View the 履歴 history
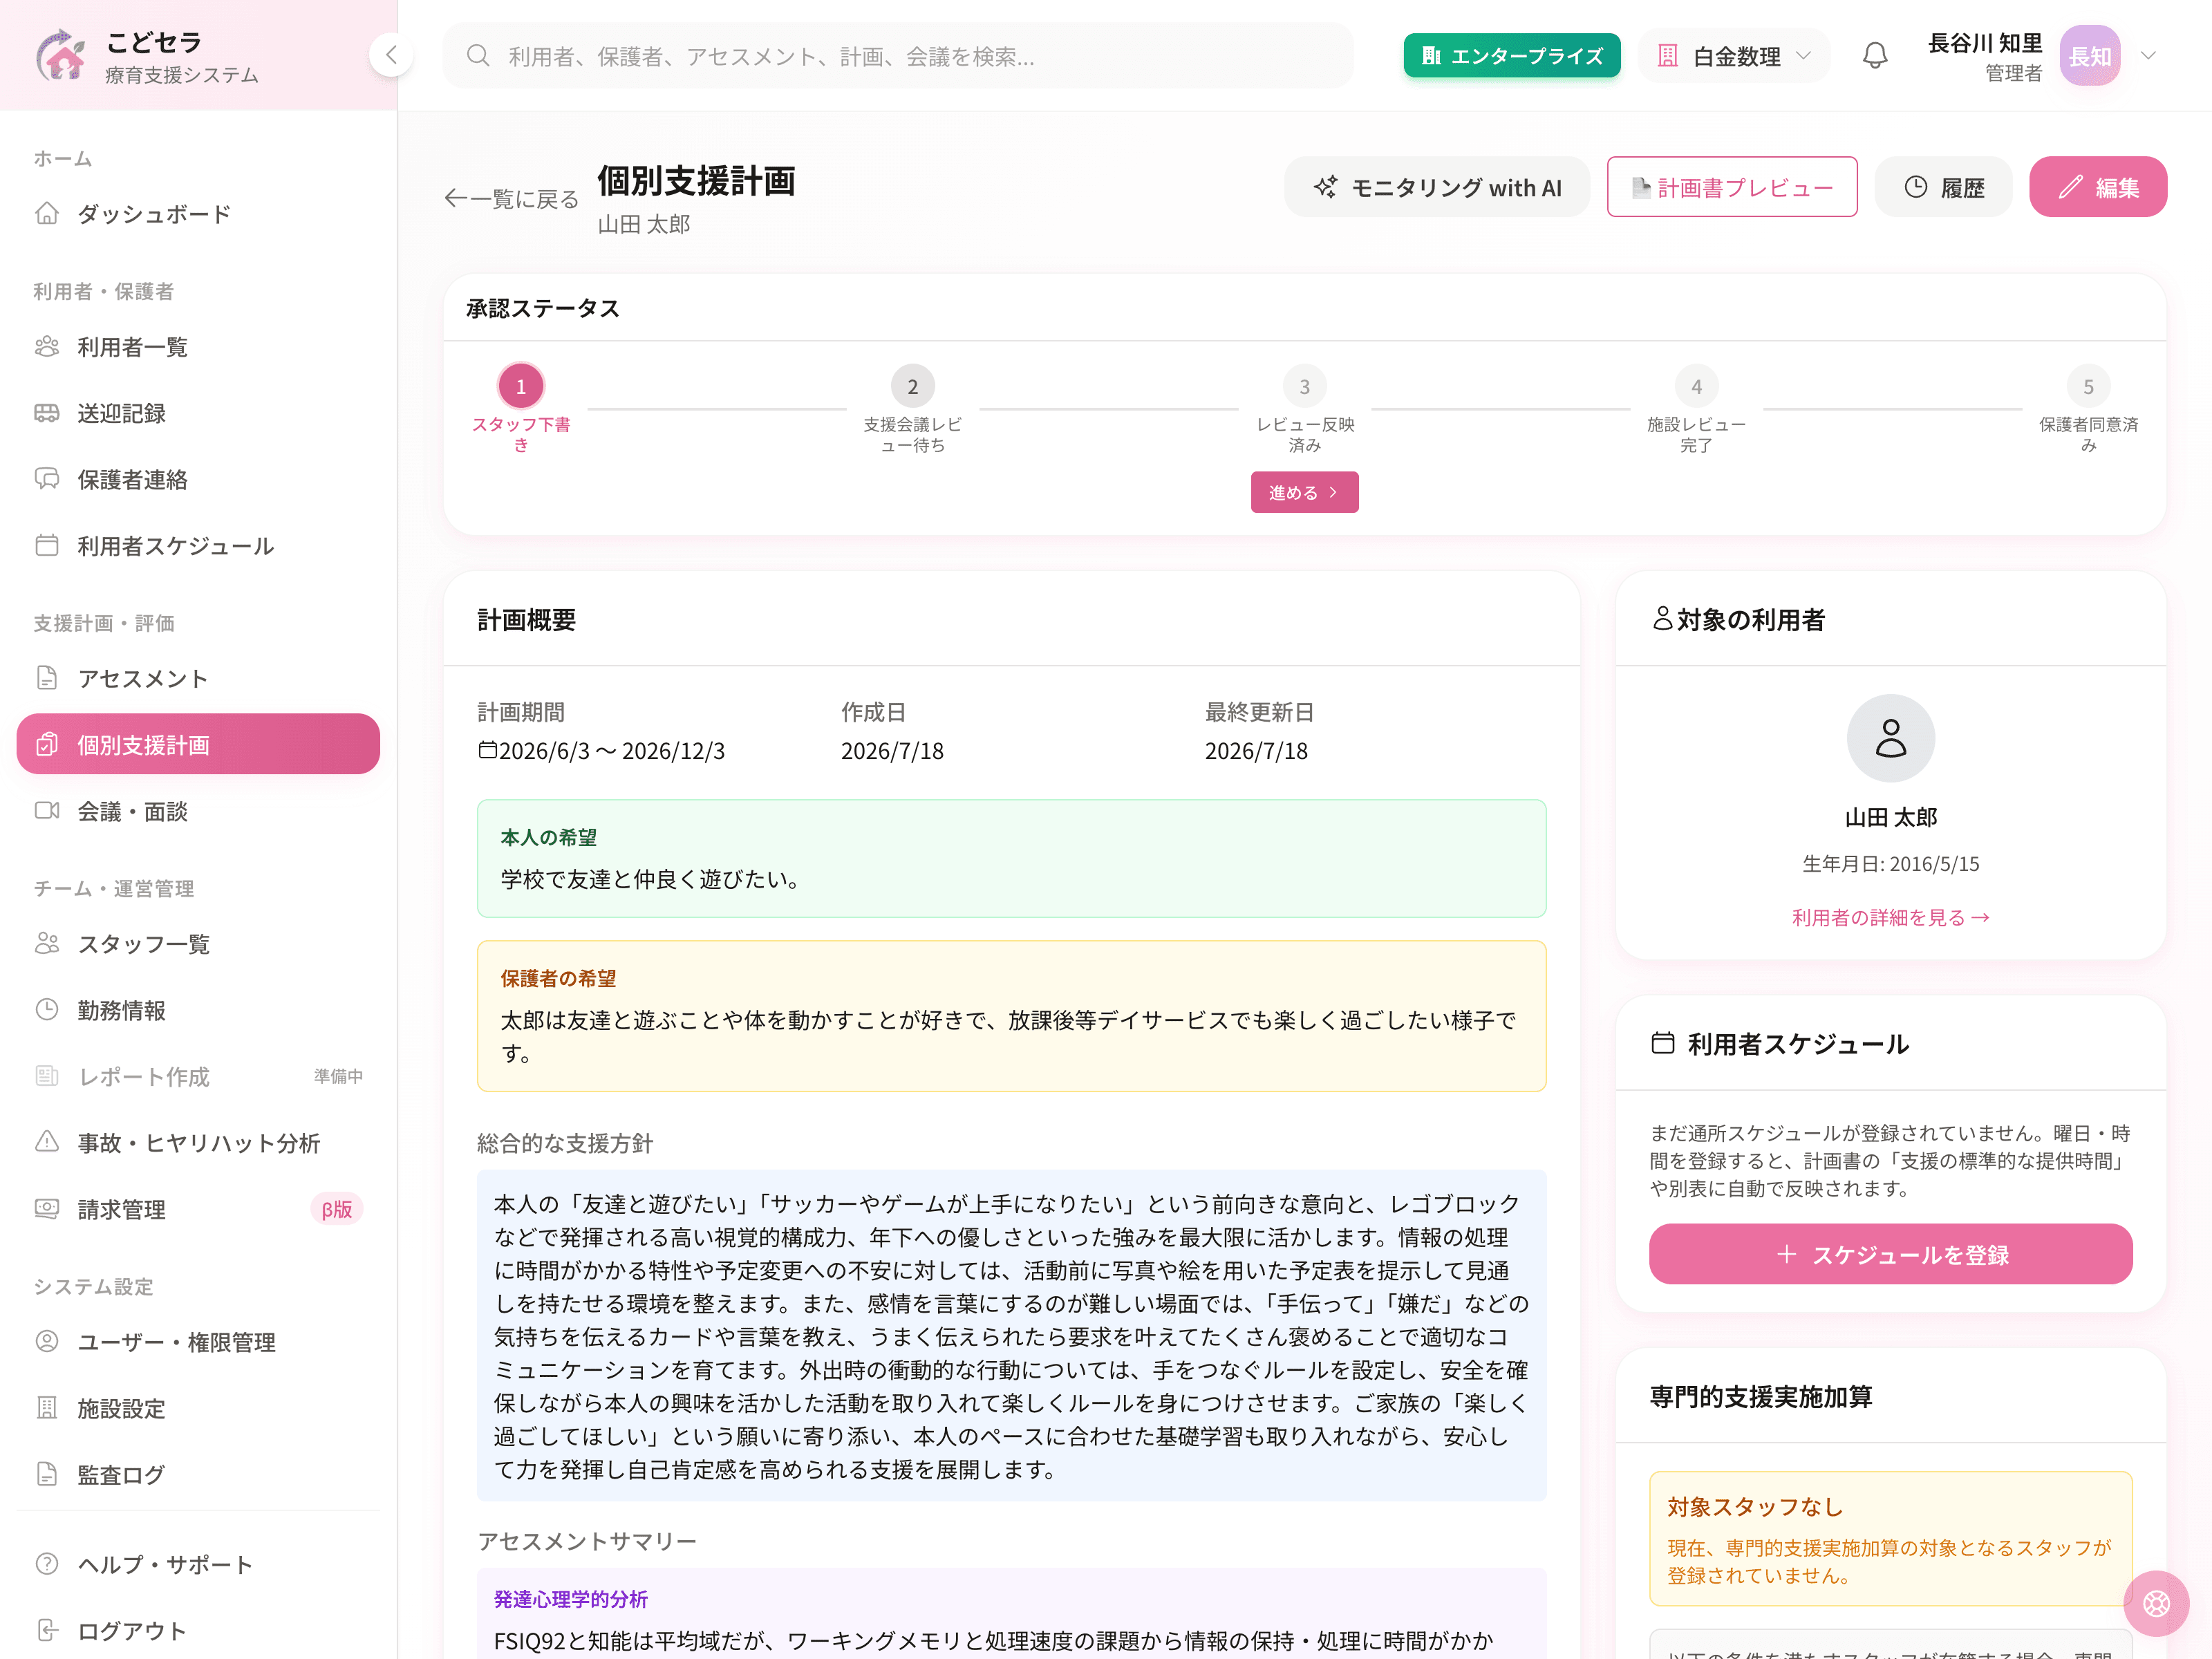The width and height of the screenshot is (2212, 1659). pos(1943,187)
